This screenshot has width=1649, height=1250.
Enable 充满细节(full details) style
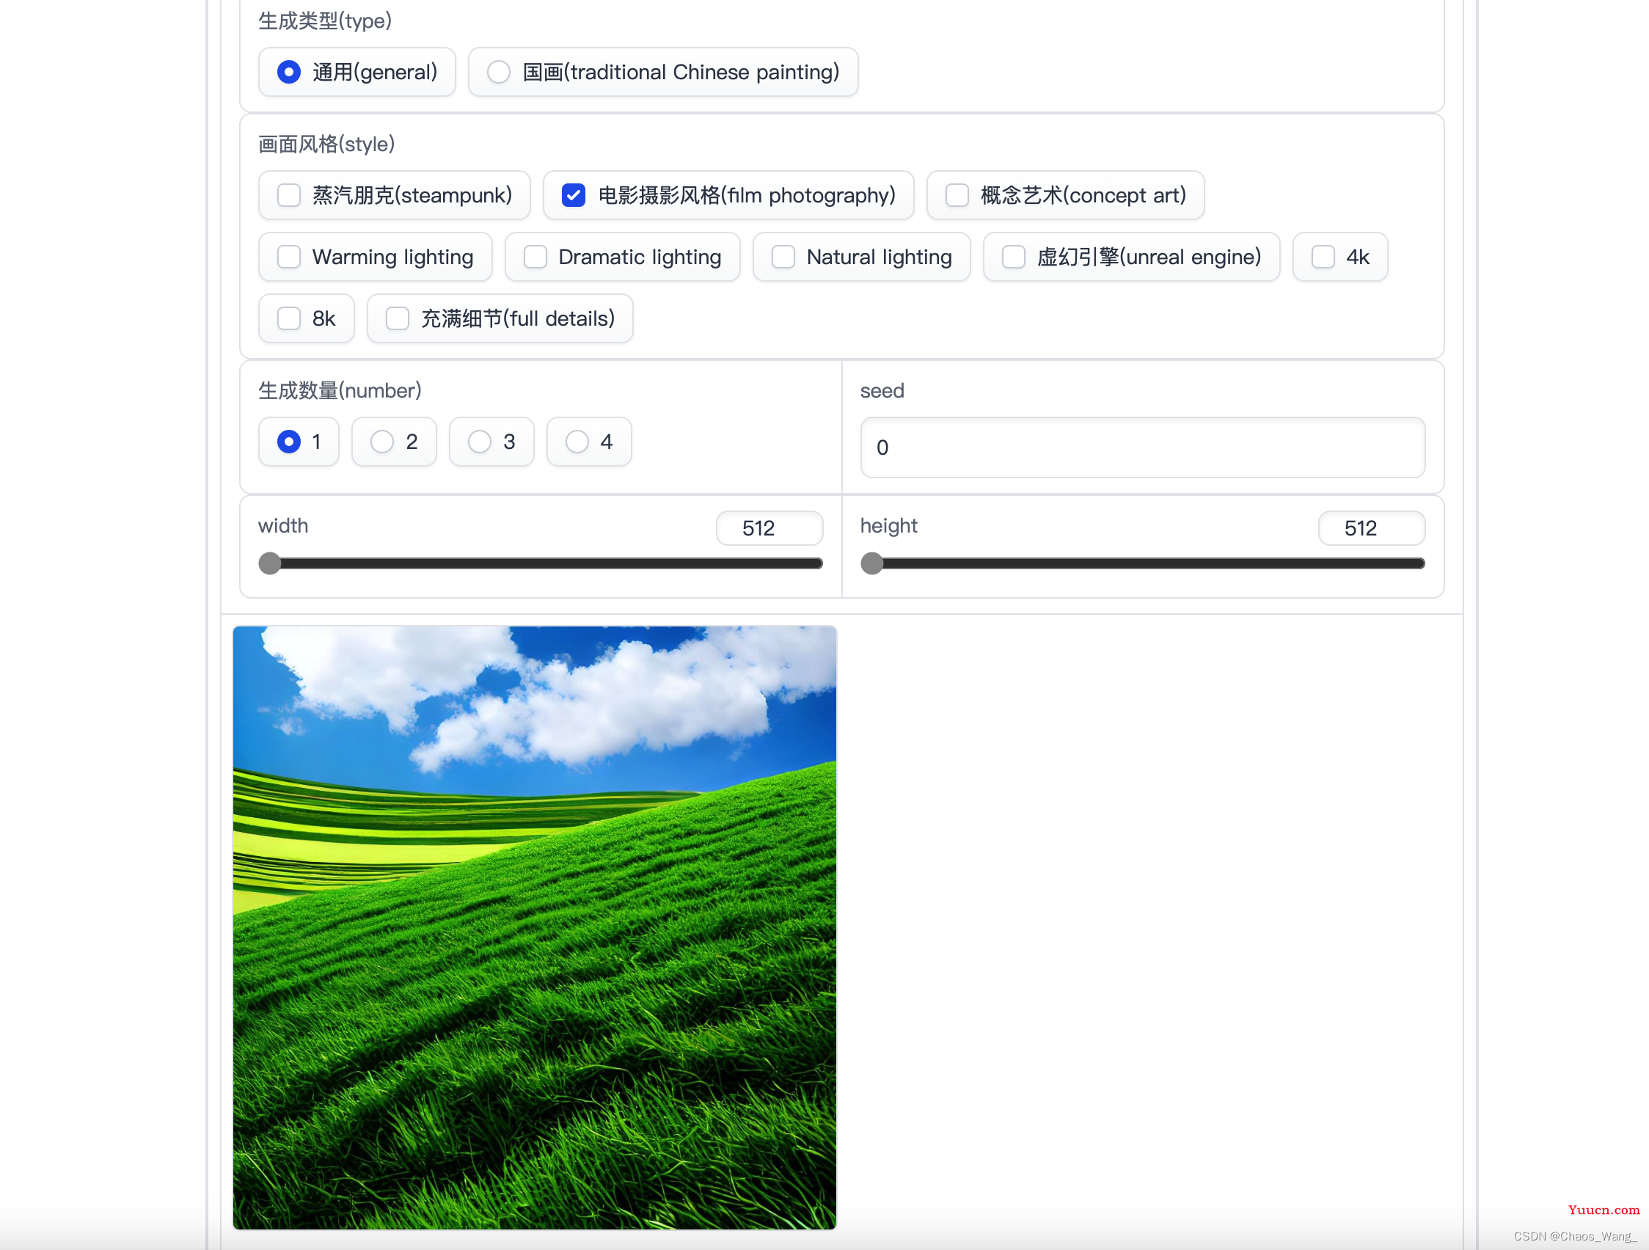click(398, 318)
